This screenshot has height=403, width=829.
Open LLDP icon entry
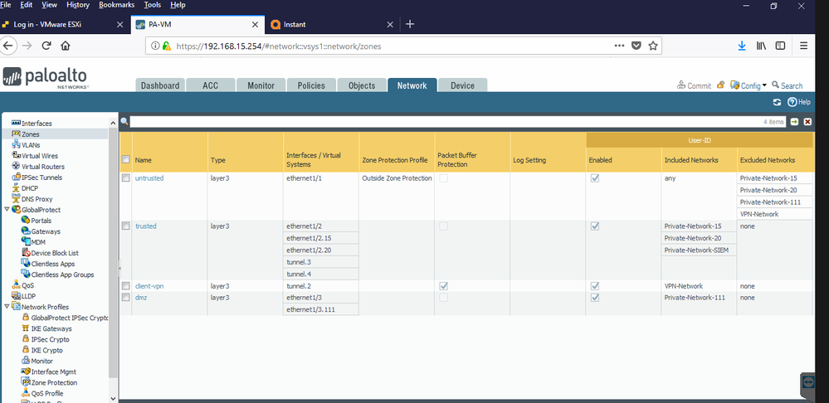point(16,296)
